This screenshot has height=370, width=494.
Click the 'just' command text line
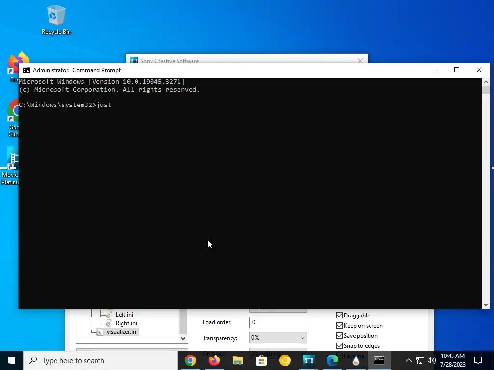tap(65, 105)
